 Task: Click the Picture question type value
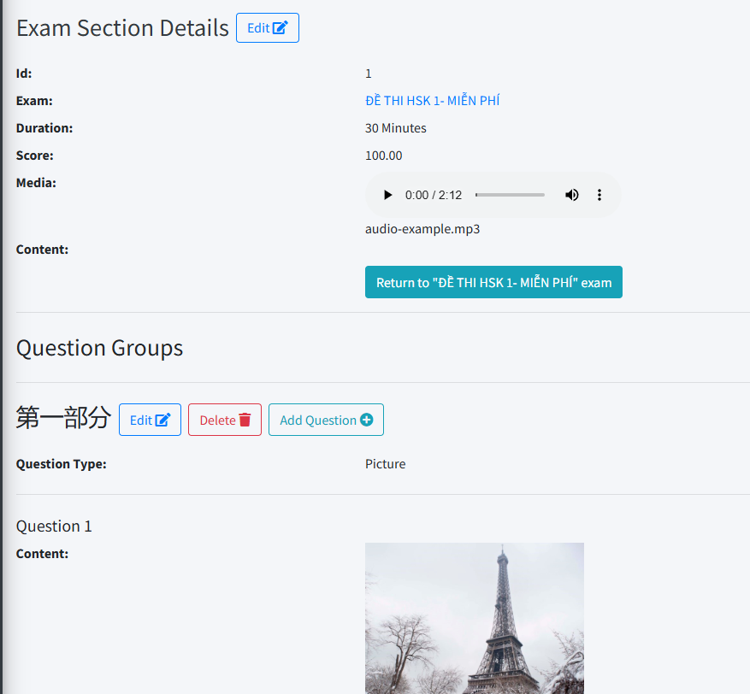point(385,464)
